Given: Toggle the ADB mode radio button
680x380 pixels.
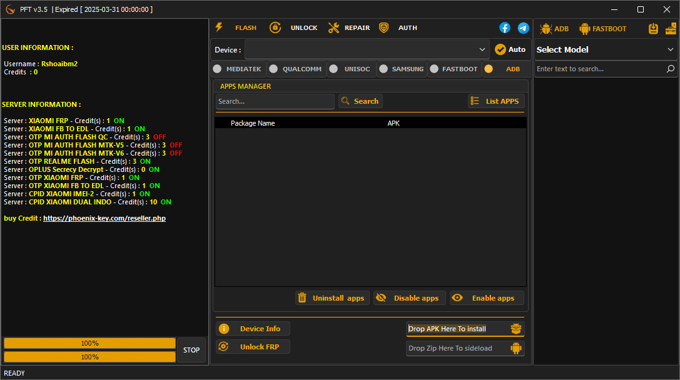Looking at the screenshot, I should 489,69.
